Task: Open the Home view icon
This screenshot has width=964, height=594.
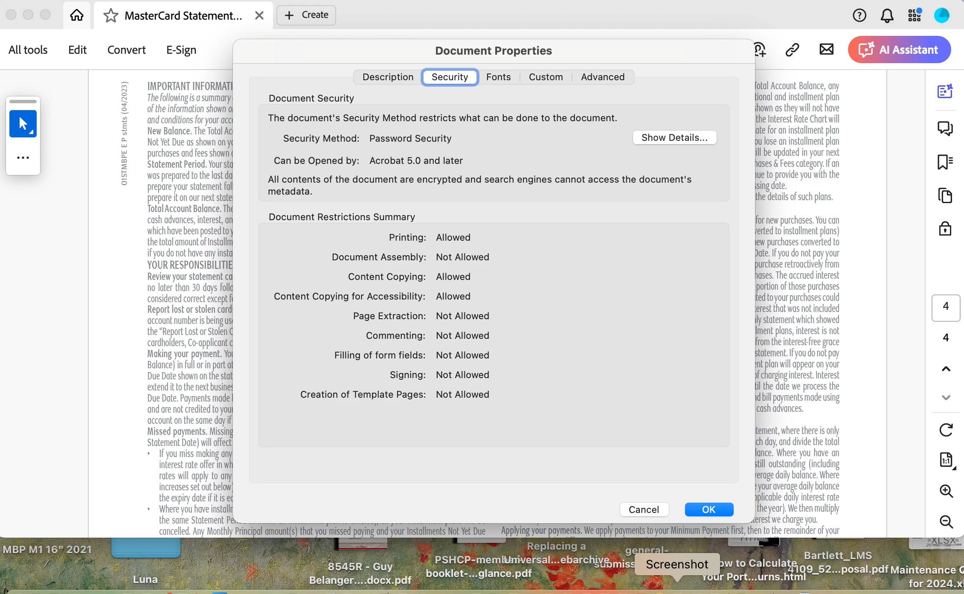Action: (x=77, y=15)
